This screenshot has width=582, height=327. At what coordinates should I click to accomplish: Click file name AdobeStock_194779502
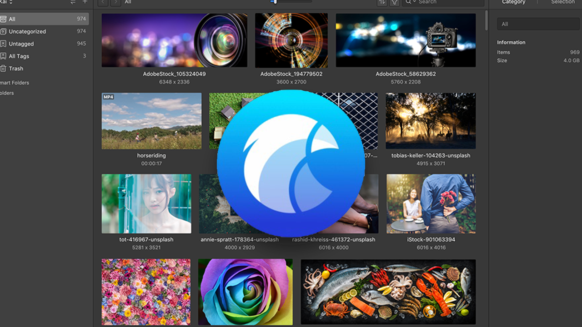point(291,74)
